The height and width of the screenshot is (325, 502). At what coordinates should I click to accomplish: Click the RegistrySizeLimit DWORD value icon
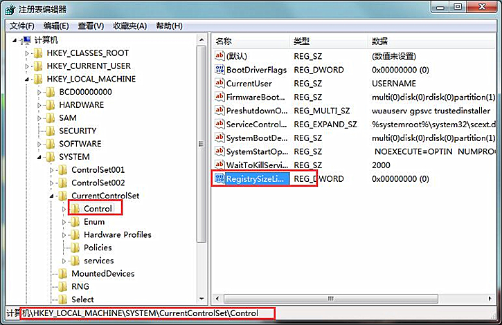click(x=220, y=179)
